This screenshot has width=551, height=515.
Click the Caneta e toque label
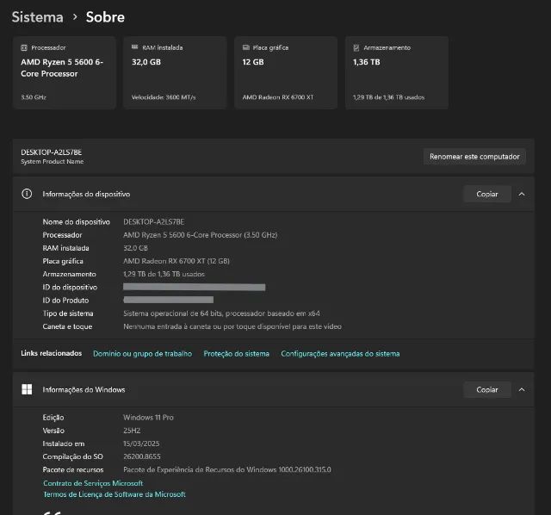[x=67, y=326]
